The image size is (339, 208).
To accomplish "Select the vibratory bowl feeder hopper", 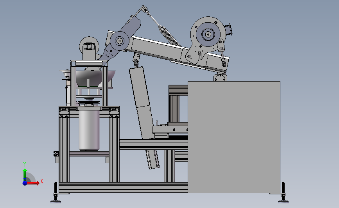I will [x=95, y=79].
